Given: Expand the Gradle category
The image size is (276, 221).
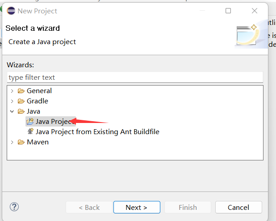Looking at the screenshot, I should (12, 101).
